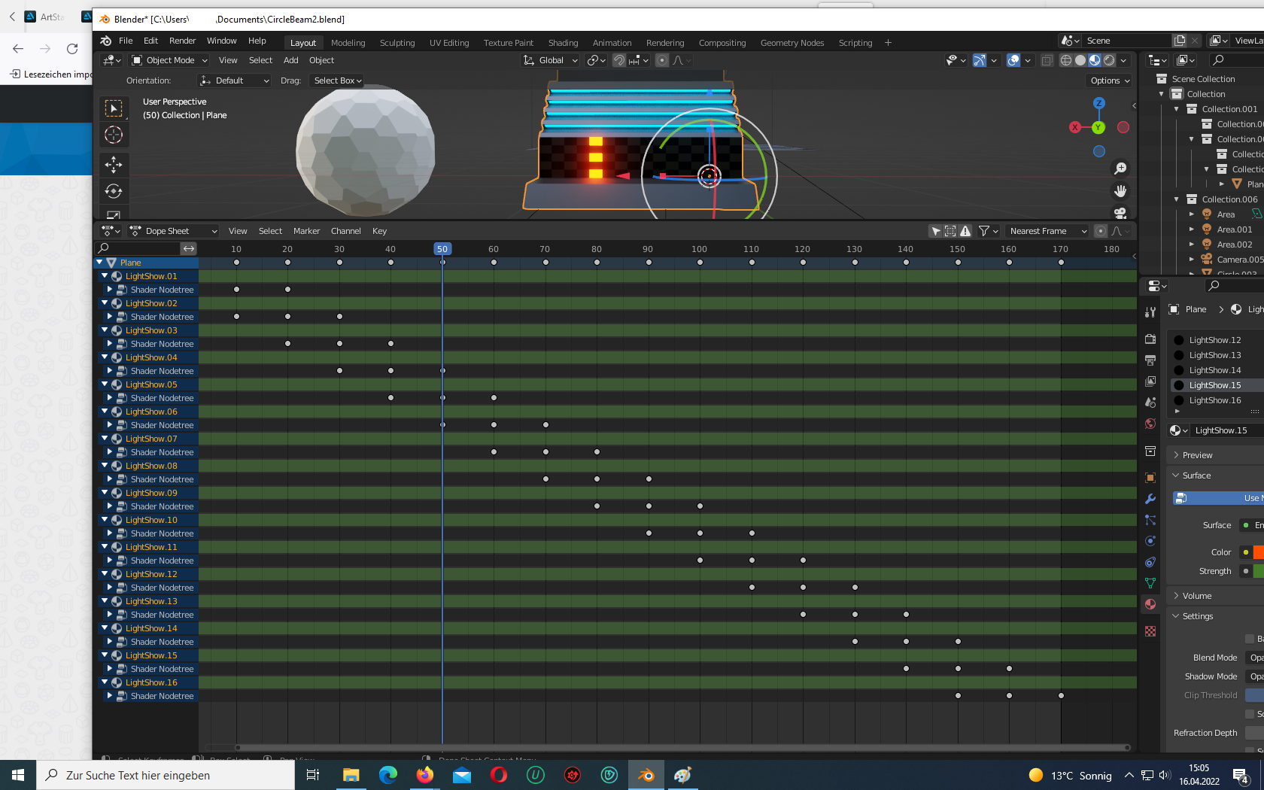Select the Move tool in viewport toolbar

coord(114,164)
